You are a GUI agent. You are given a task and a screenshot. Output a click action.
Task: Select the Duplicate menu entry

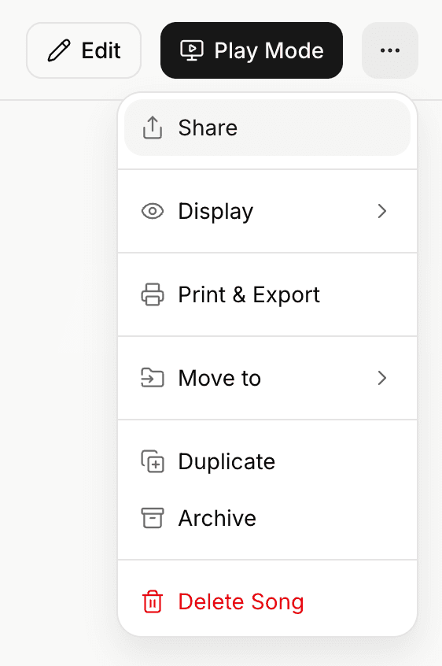point(267,461)
